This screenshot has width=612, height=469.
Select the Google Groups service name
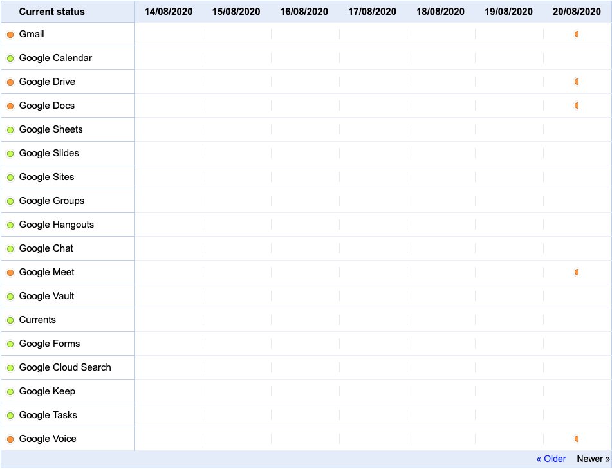coord(51,201)
